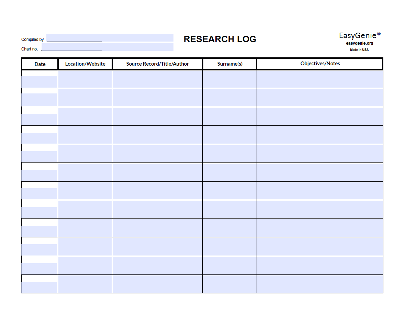Viewport: 405px width, 315px height.
Task: Focus the last row Location/Website field
Action: [85, 284]
